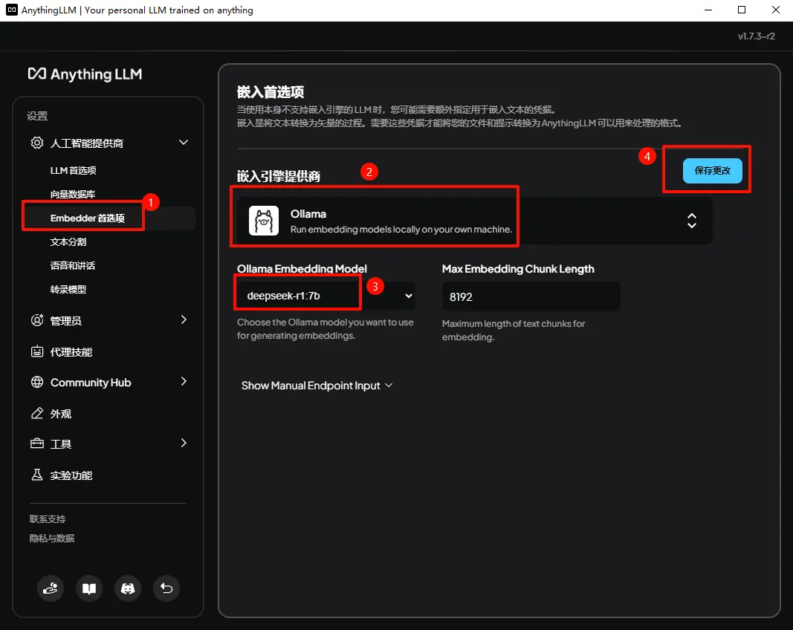
Task: Open the deepseek-r1:7b model dropdown
Action: (x=326, y=296)
